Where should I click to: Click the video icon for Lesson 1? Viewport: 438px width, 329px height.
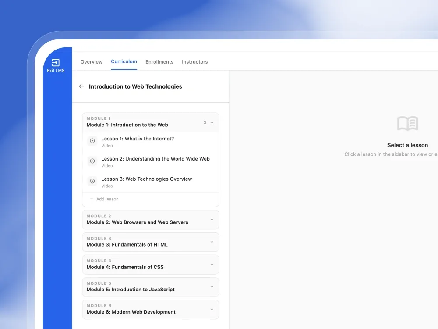(x=92, y=141)
